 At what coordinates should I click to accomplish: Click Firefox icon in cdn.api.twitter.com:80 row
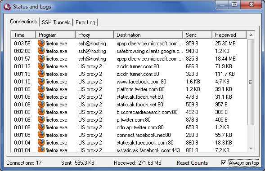(41, 127)
